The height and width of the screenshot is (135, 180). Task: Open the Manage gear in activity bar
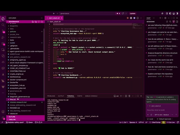(x=3, y=118)
